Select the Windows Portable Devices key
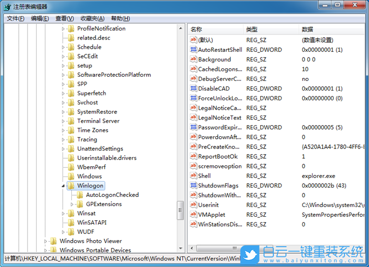Screen dimensions: 369x267 tap(95, 250)
